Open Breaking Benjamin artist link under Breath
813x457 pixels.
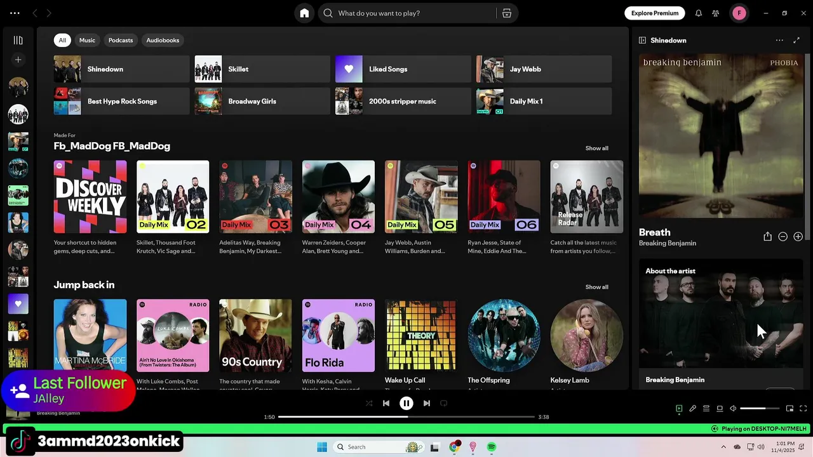668,243
